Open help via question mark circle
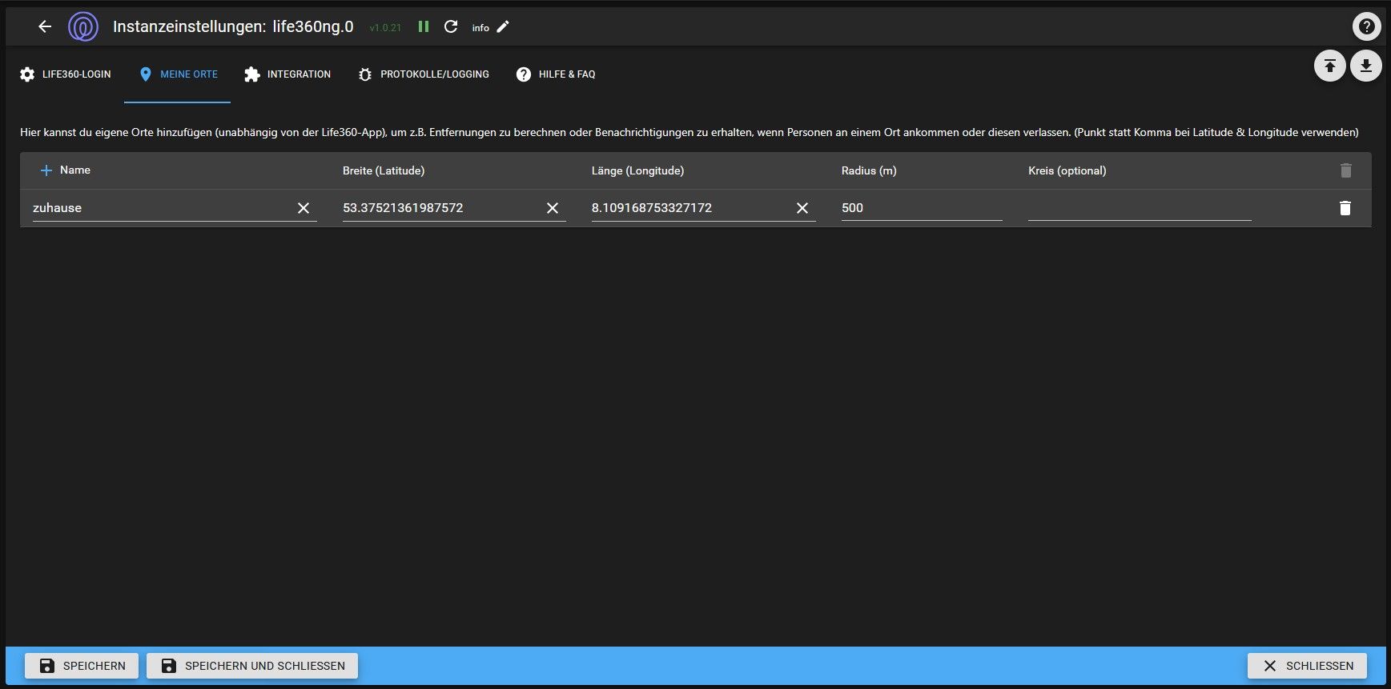The image size is (1391, 689). pos(1366,26)
